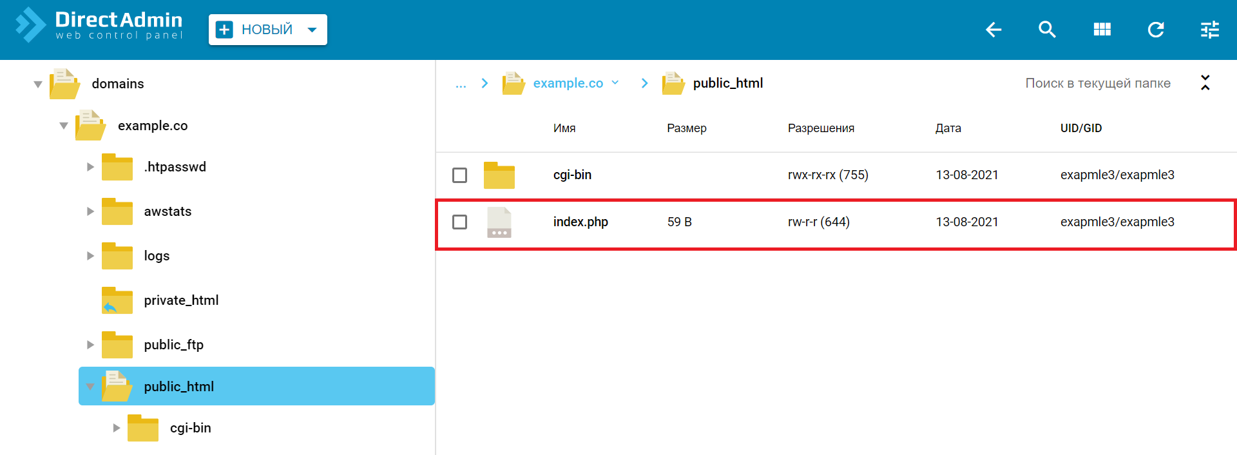This screenshot has height=455, width=1237.
Task: Open the settings sliders icon
Action: tap(1210, 30)
